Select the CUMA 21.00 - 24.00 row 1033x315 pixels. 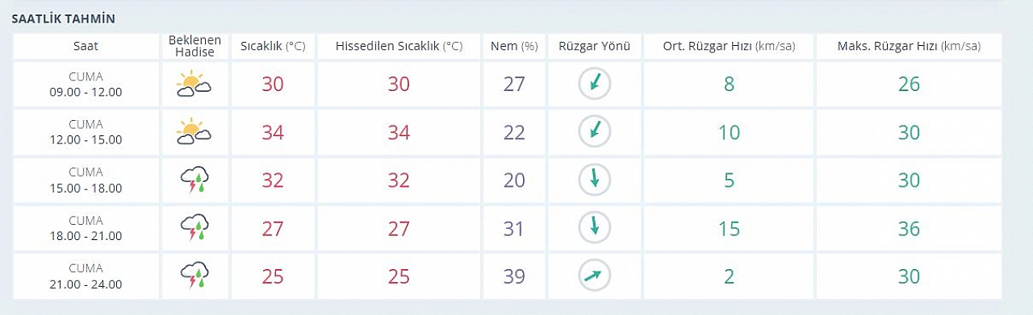click(x=508, y=276)
